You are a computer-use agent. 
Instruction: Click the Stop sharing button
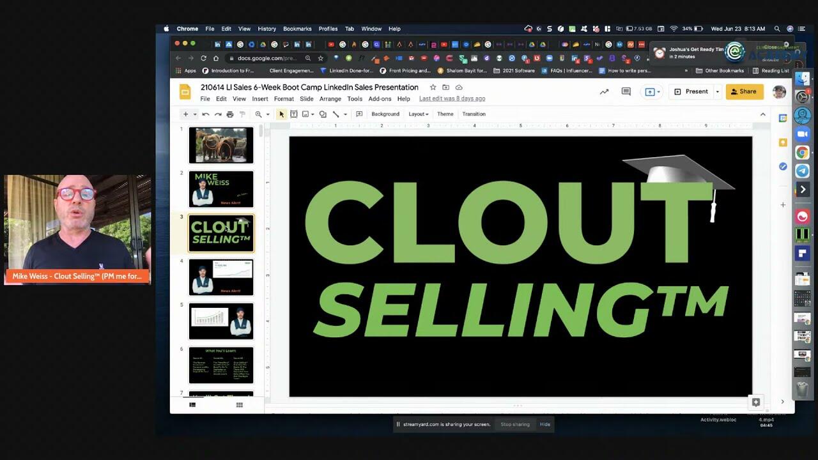tap(515, 424)
